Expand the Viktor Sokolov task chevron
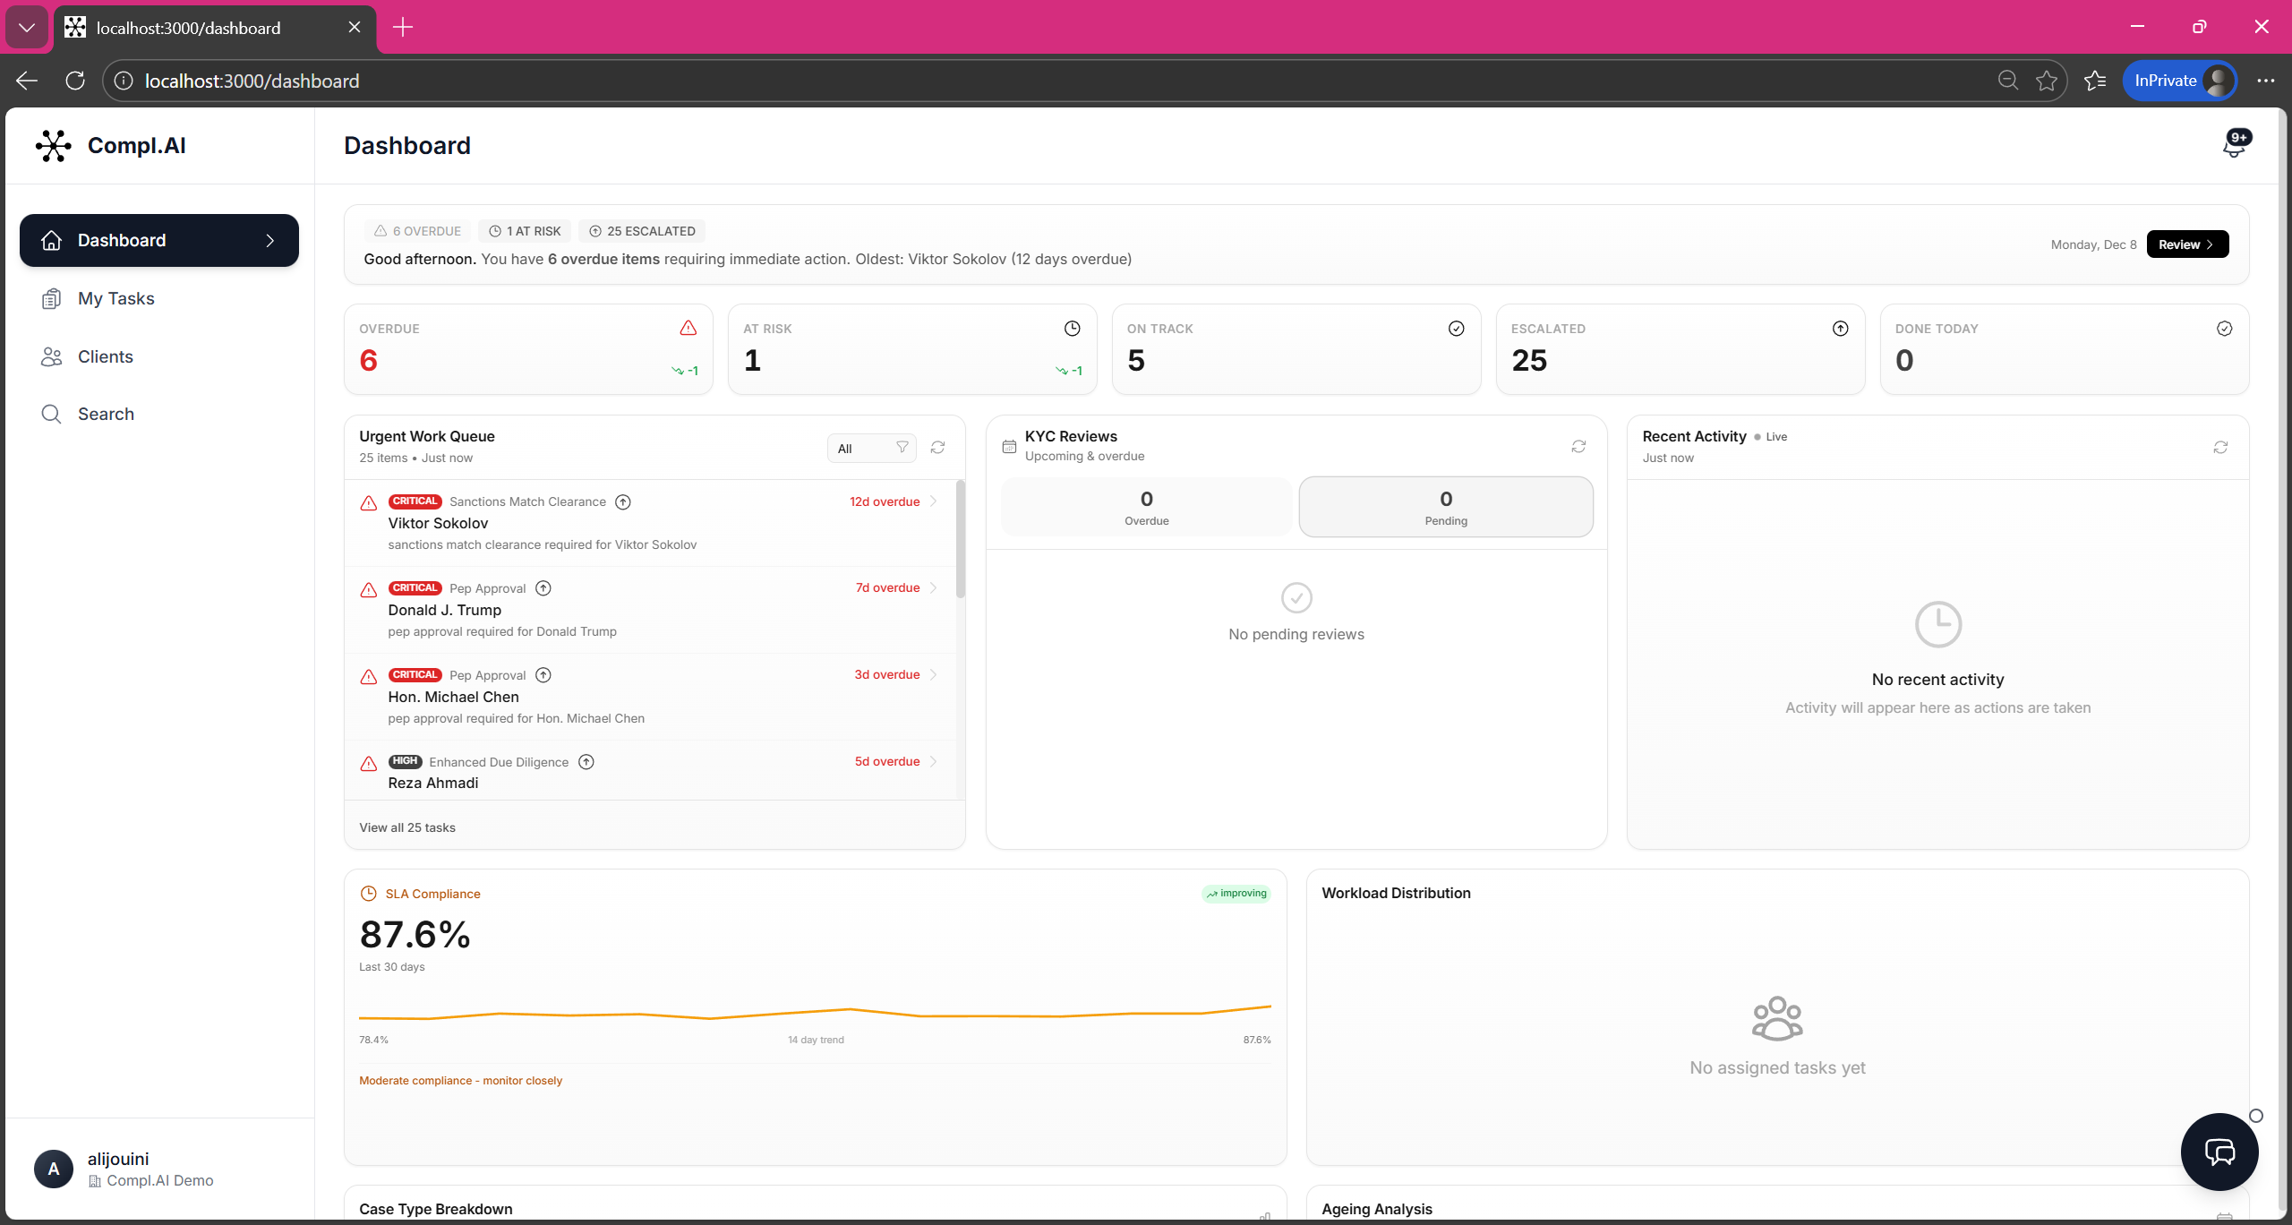 pyautogui.click(x=933, y=501)
